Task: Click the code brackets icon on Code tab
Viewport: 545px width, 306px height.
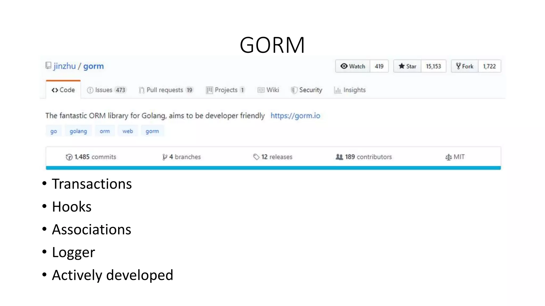Action: pos(55,90)
